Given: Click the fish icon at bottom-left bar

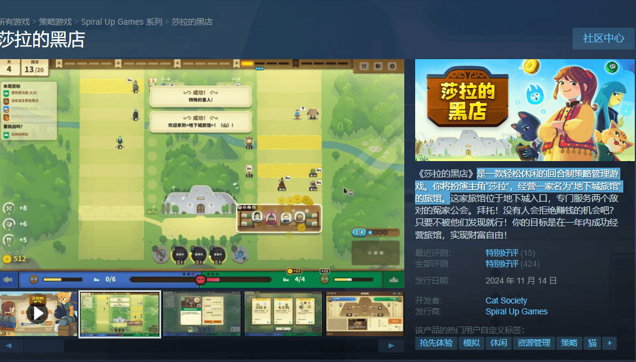Looking at the screenshot, I should coord(8,280).
